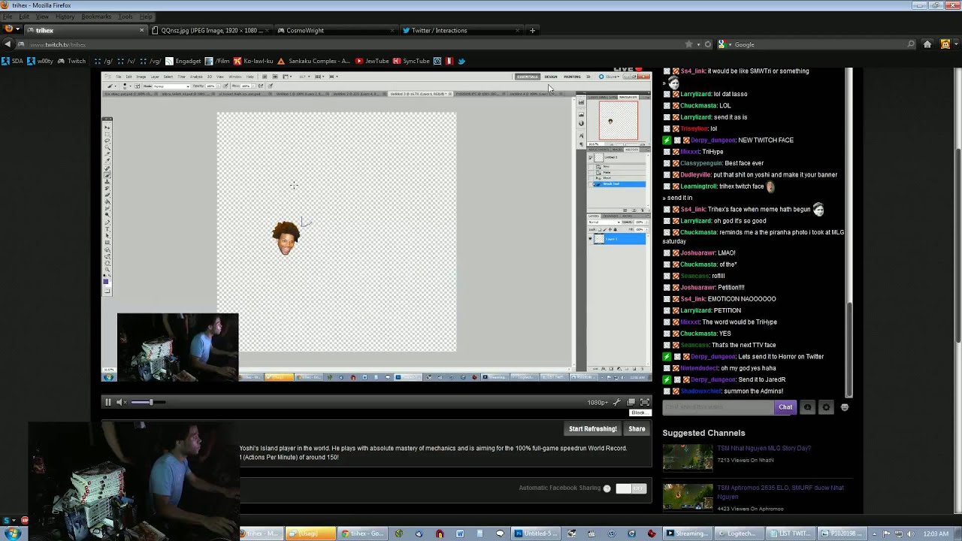Screen dimensions: 962x541
Task: Open the Firefox View menu
Action: [43, 17]
